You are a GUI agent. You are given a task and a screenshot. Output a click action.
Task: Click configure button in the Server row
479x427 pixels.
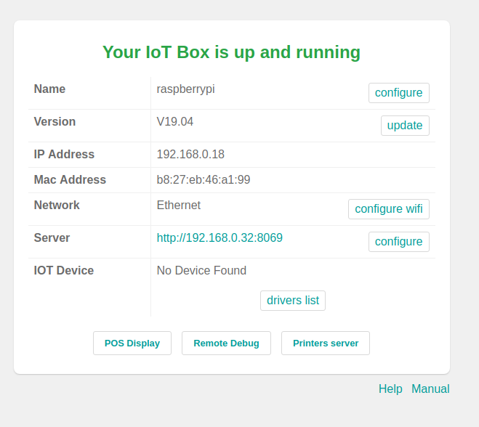(398, 242)
